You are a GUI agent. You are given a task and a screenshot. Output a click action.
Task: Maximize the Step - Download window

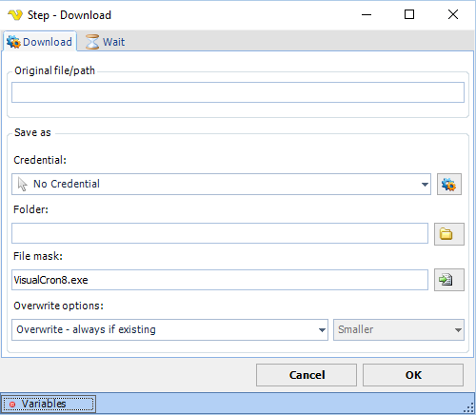click(409, 14)
